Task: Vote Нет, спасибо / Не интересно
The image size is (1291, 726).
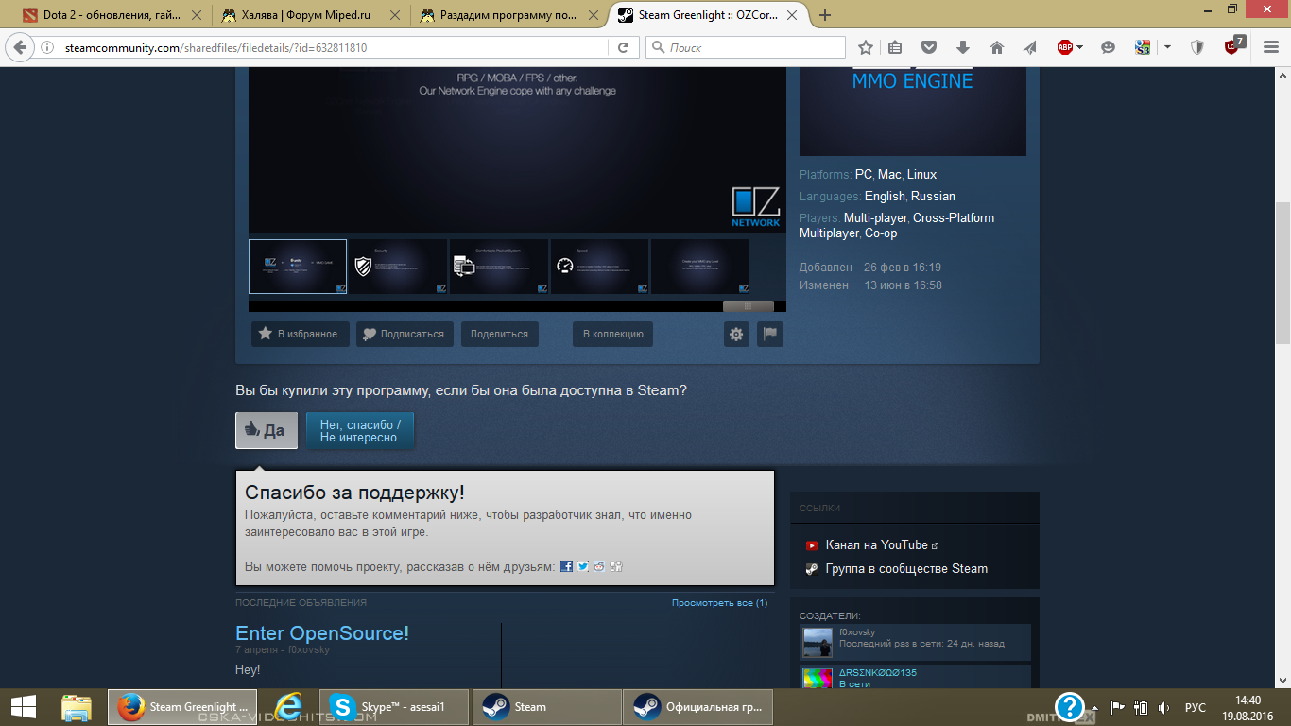Action: click(x=360, y=431)
